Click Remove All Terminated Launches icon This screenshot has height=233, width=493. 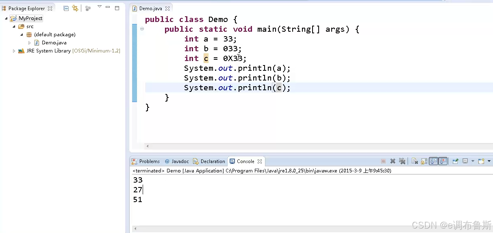[x=402, y=161]
